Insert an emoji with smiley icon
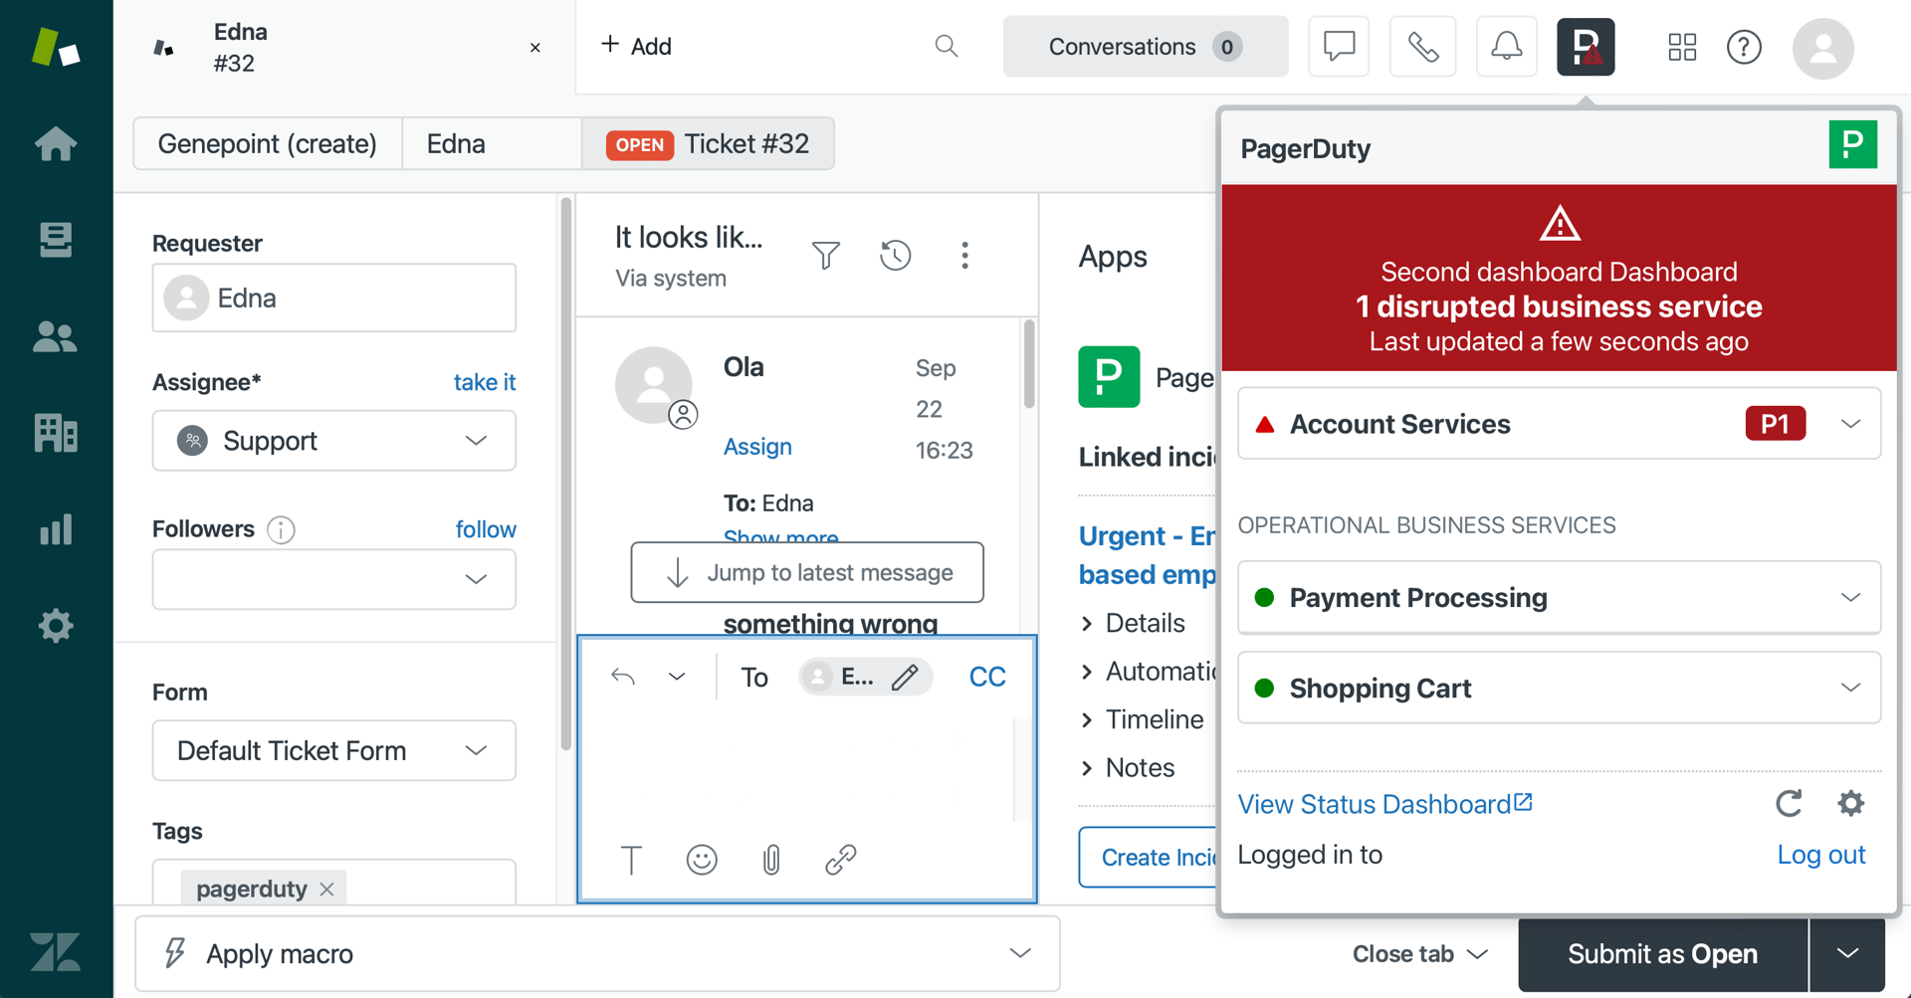 point(702,860)
